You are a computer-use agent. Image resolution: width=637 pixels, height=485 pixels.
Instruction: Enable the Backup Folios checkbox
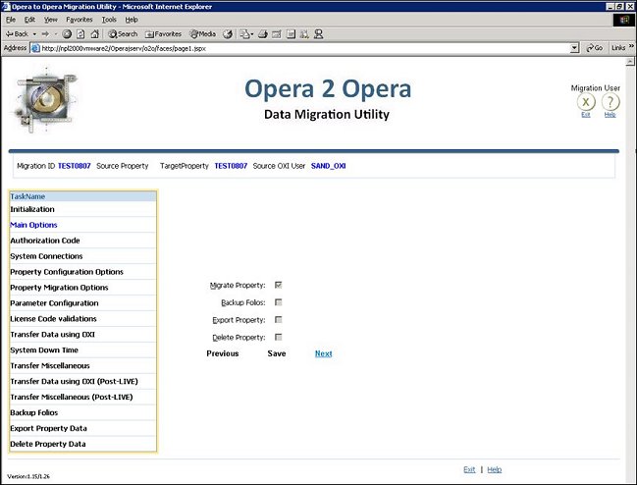[x=279, y=302]
